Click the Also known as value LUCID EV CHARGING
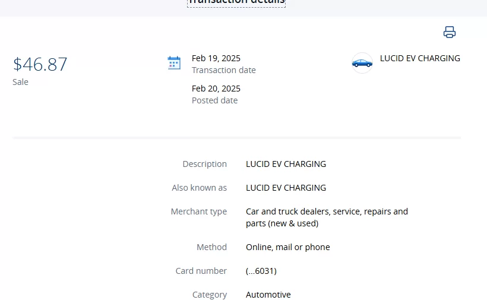Viewport: 487px width, 300px height. pyautogui.click(x=286, y=188)
